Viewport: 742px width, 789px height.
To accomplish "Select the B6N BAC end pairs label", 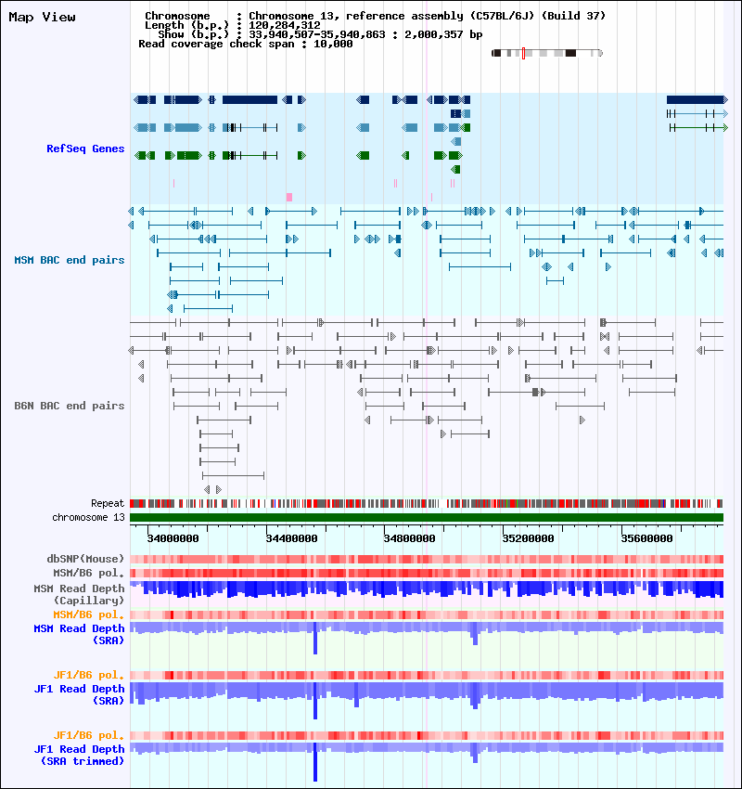I will click(x=70, y=406).
